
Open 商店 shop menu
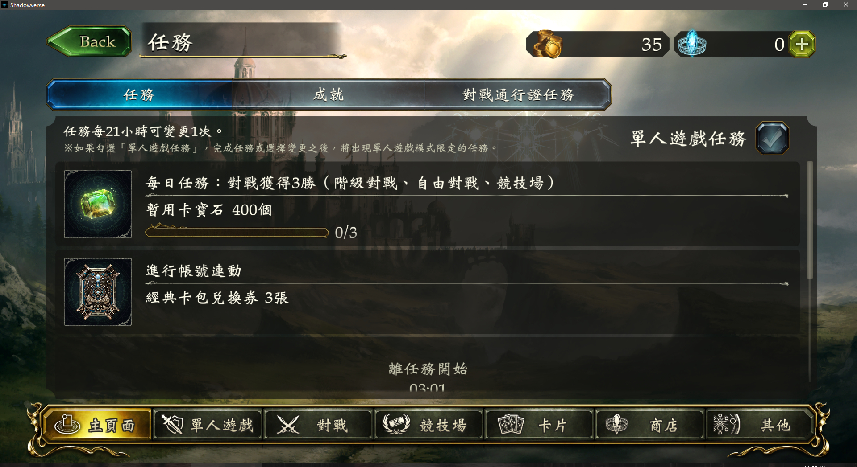[650, 425]
